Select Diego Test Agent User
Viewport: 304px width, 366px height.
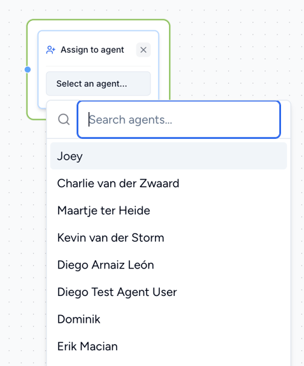(x=168, y=292)
